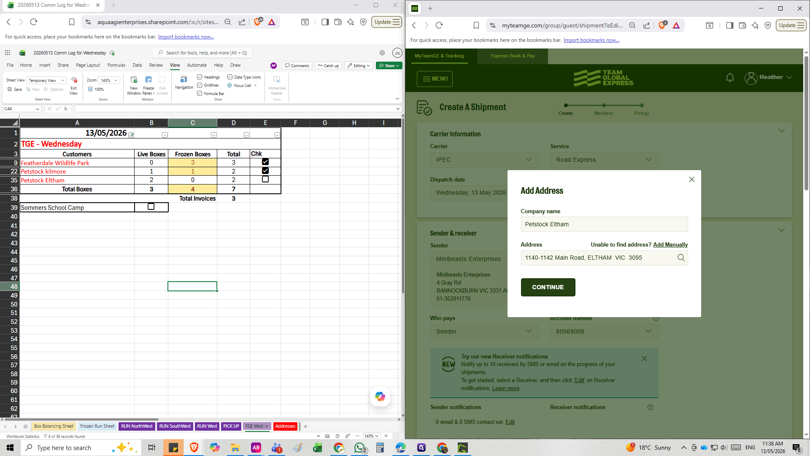Click notification bell in MyTeamGE
The width and height of the screenshot is (810, 456).
point(730,78)
